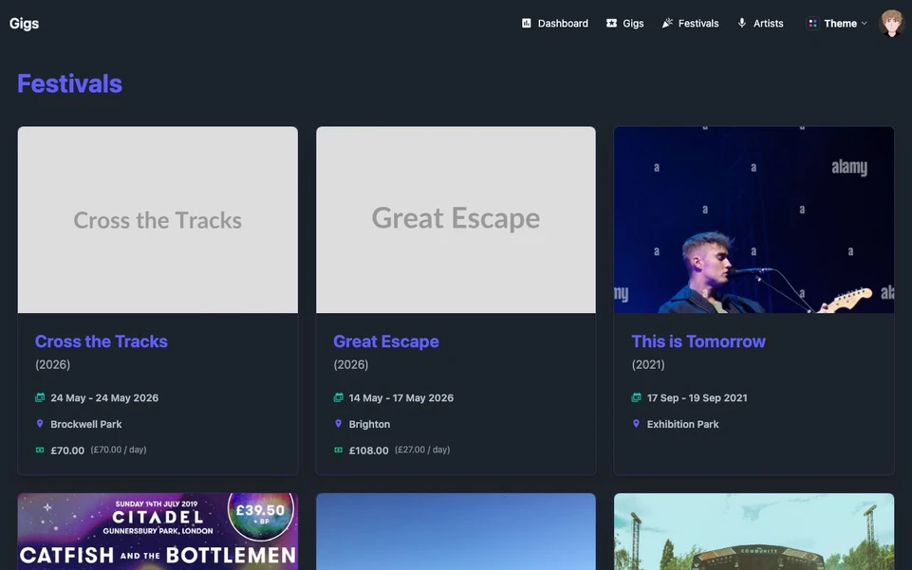Click the Festivals party popper icon
Viewport: 912px width, 570px height.
[x=667, y=24]
